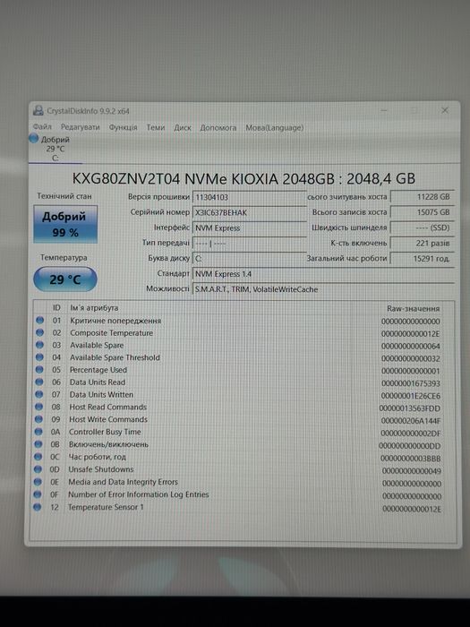Click status icon for Data Units Read row

pos(38,382)
